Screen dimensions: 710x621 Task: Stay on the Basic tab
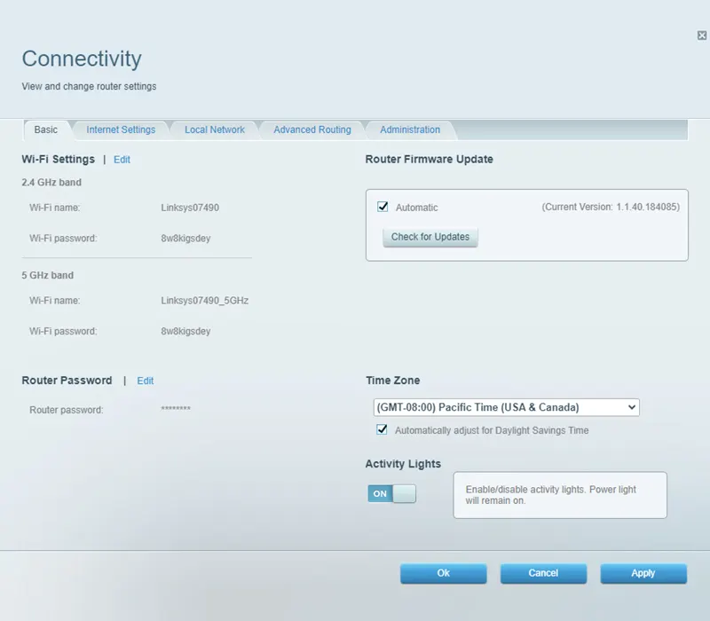pyautogui.click(x=47, y=129)
